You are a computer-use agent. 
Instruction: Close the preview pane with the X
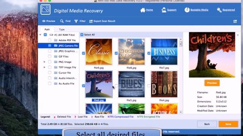(238, 35)
